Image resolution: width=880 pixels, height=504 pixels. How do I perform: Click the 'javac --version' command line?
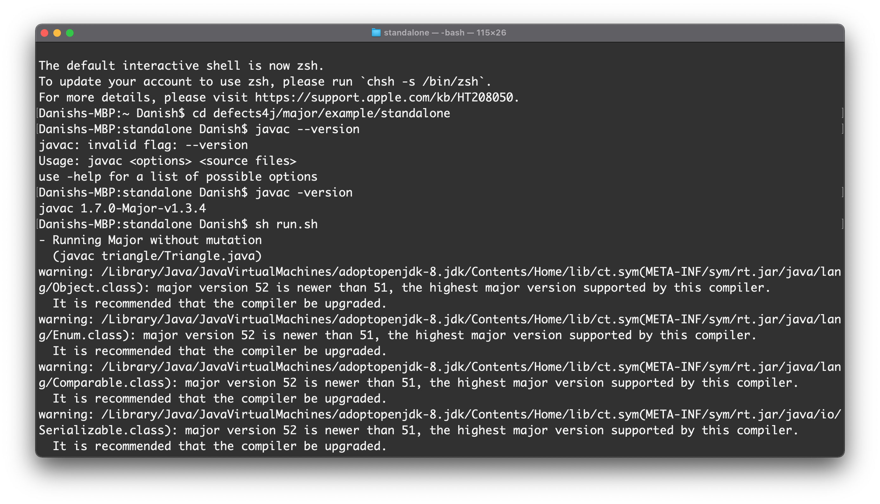pyautogui.click(x=199, y=129)
